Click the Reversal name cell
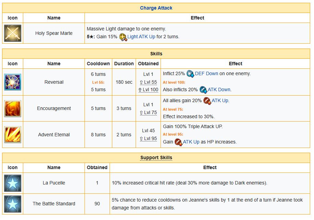The image size is (314, 220). click(54, 82)
